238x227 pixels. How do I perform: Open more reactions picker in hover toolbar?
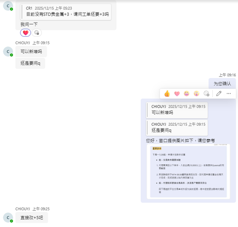[206, 94]
